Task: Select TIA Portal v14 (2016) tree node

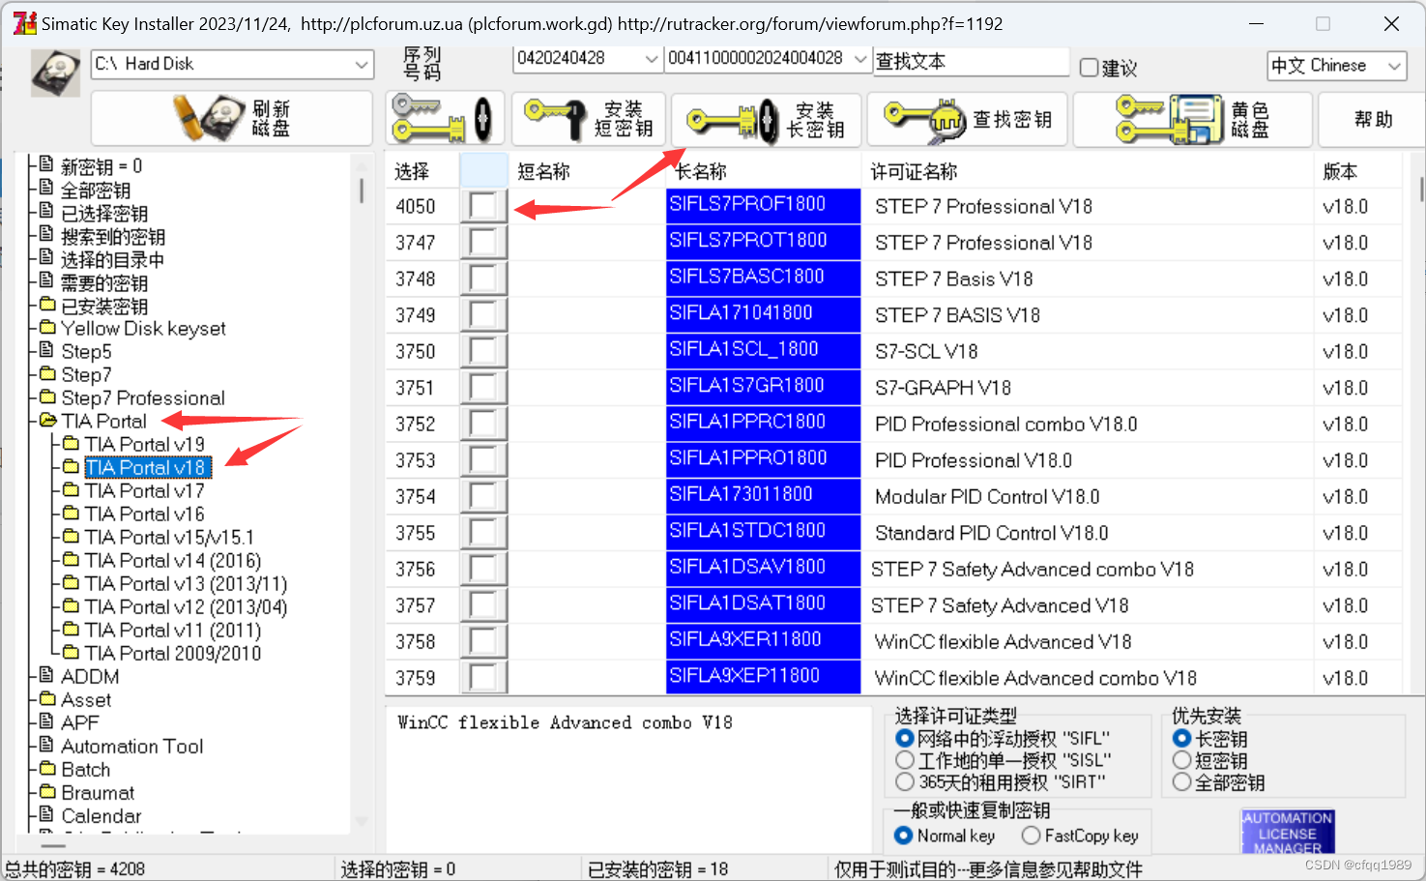Action: (x=173, y=560)
